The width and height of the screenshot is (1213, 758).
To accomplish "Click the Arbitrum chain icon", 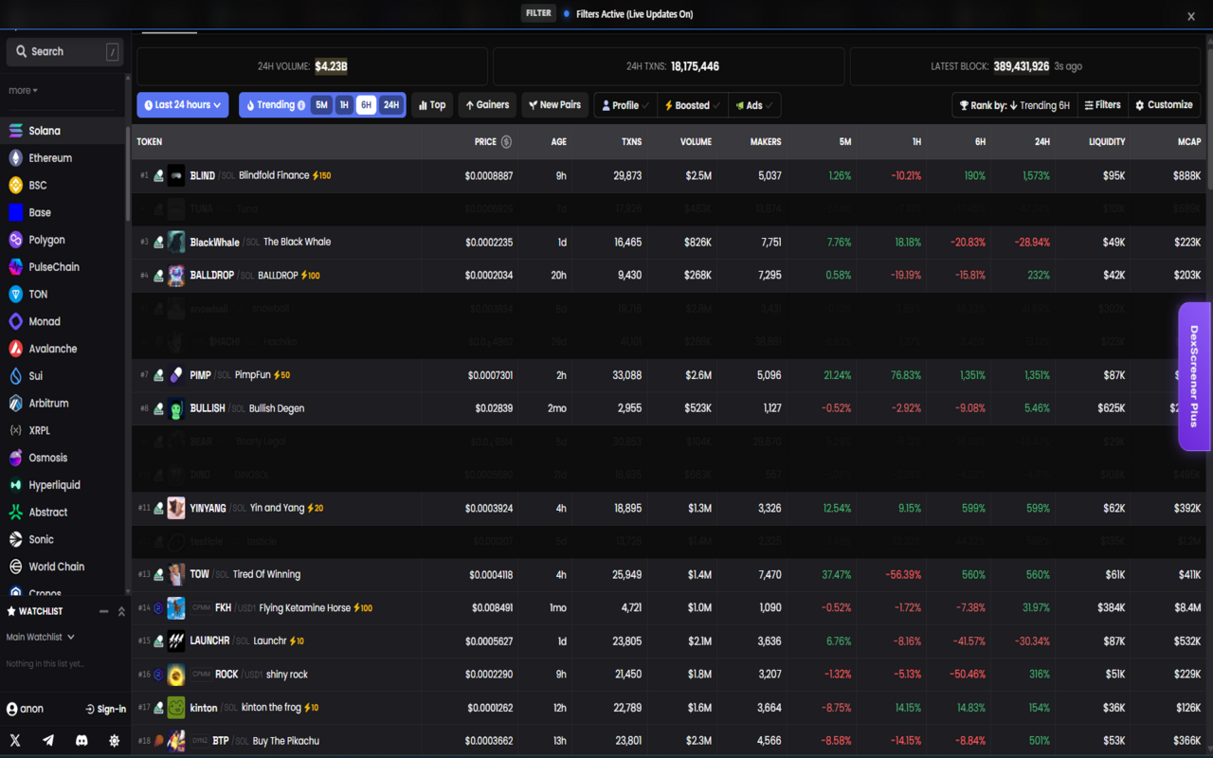I will pos(15,404).
